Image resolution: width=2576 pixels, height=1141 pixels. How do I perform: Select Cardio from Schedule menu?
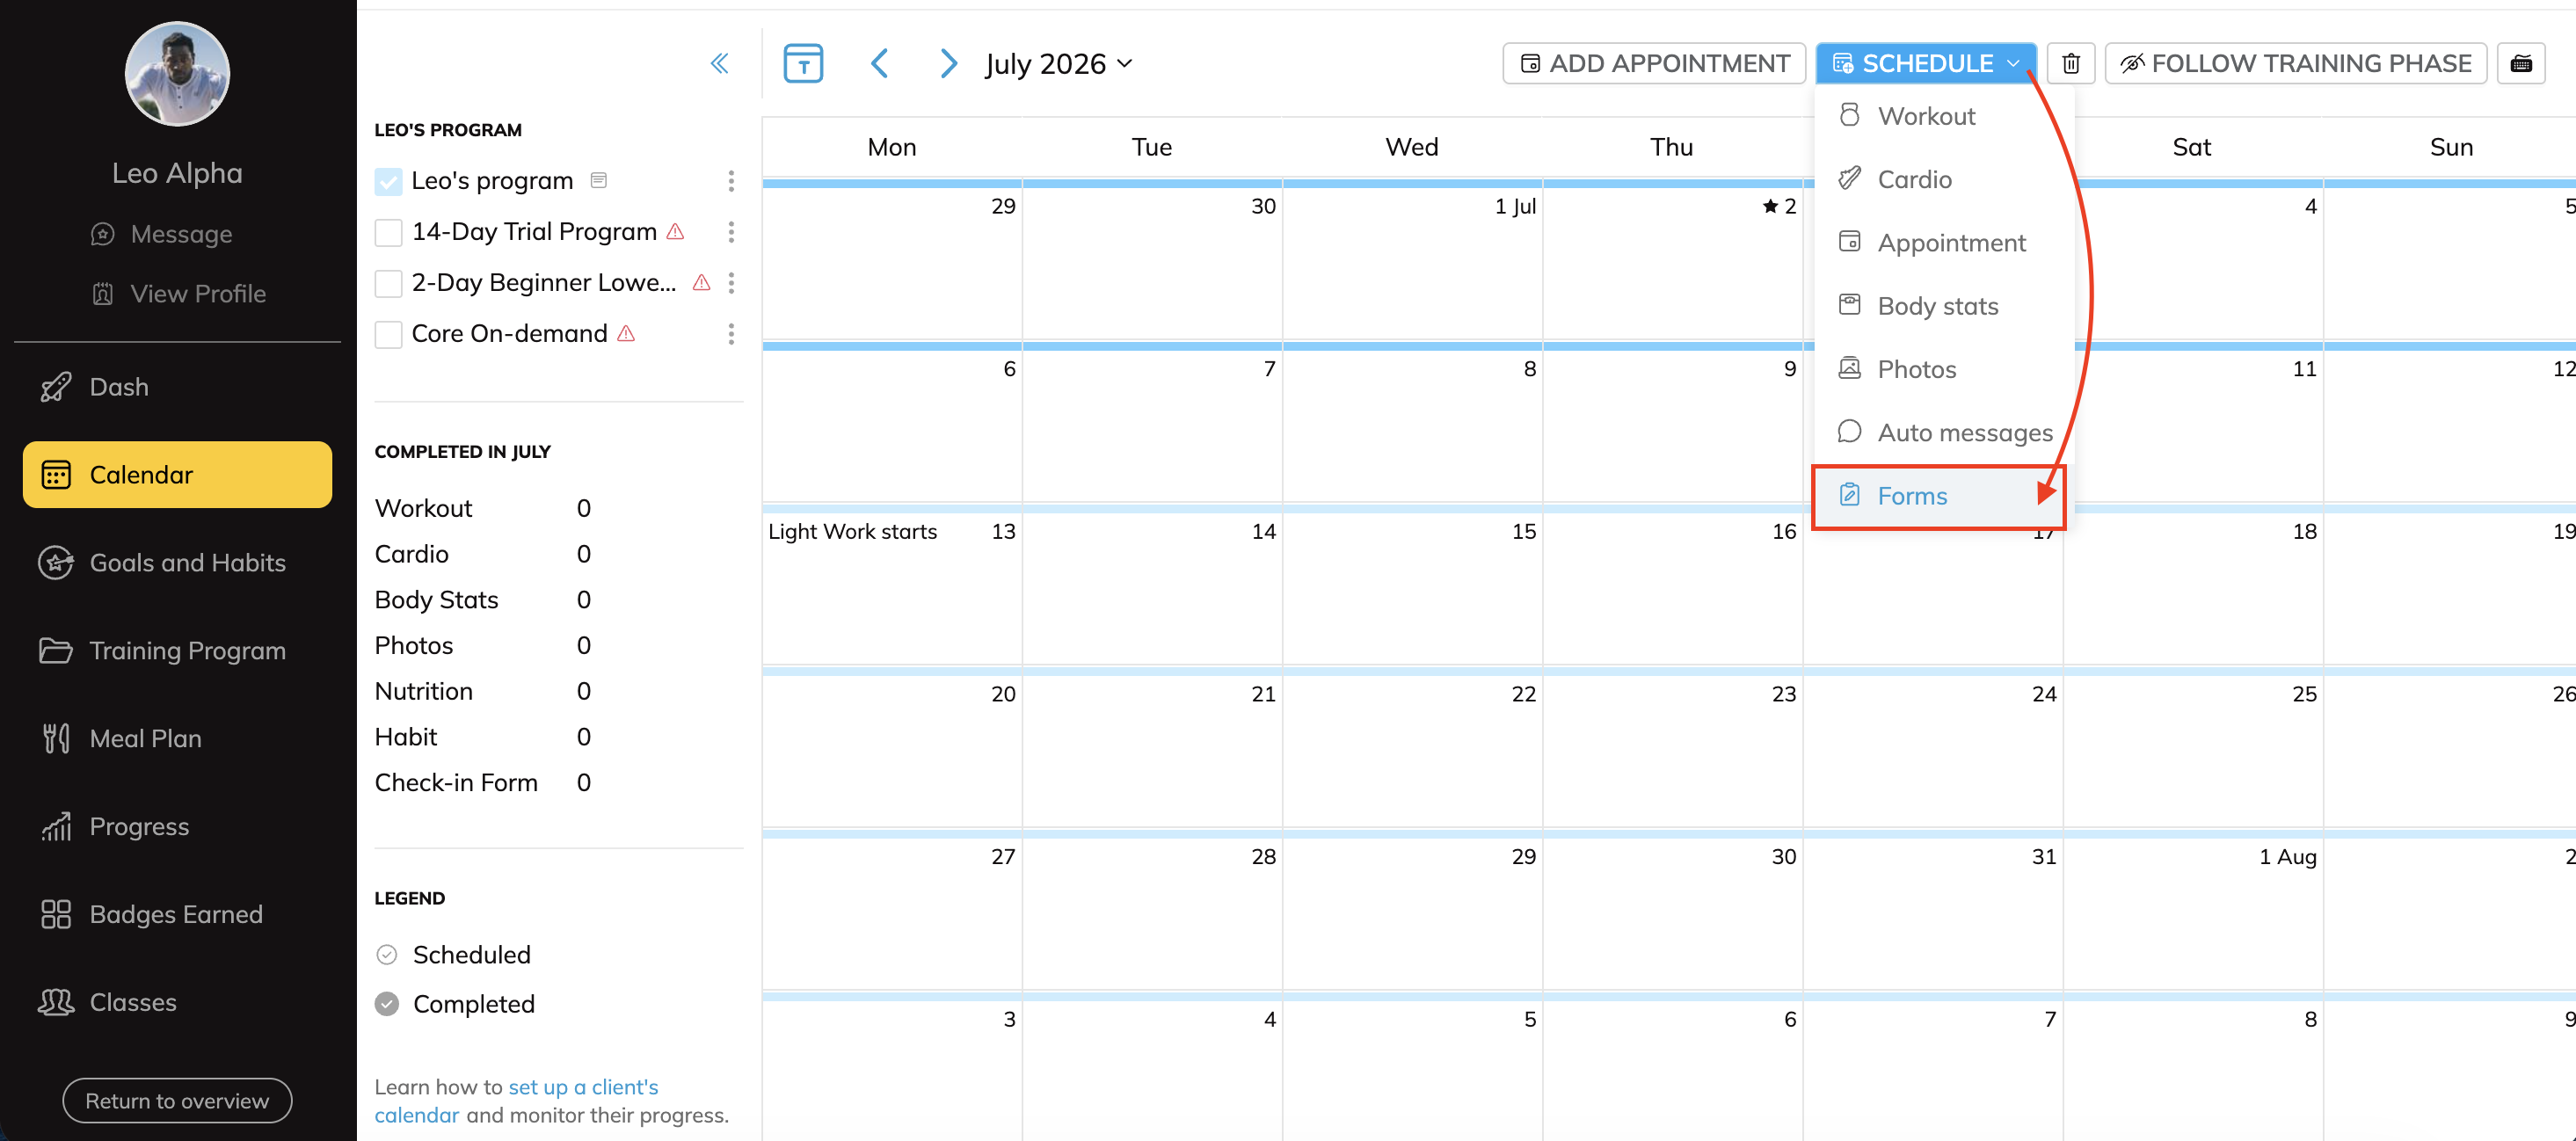[x=1943, y=179]
